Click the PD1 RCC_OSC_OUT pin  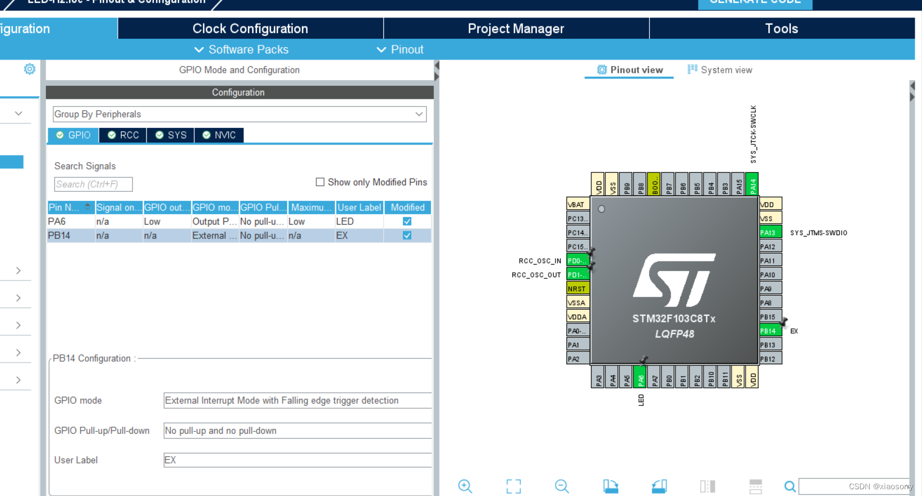point(578,275)
